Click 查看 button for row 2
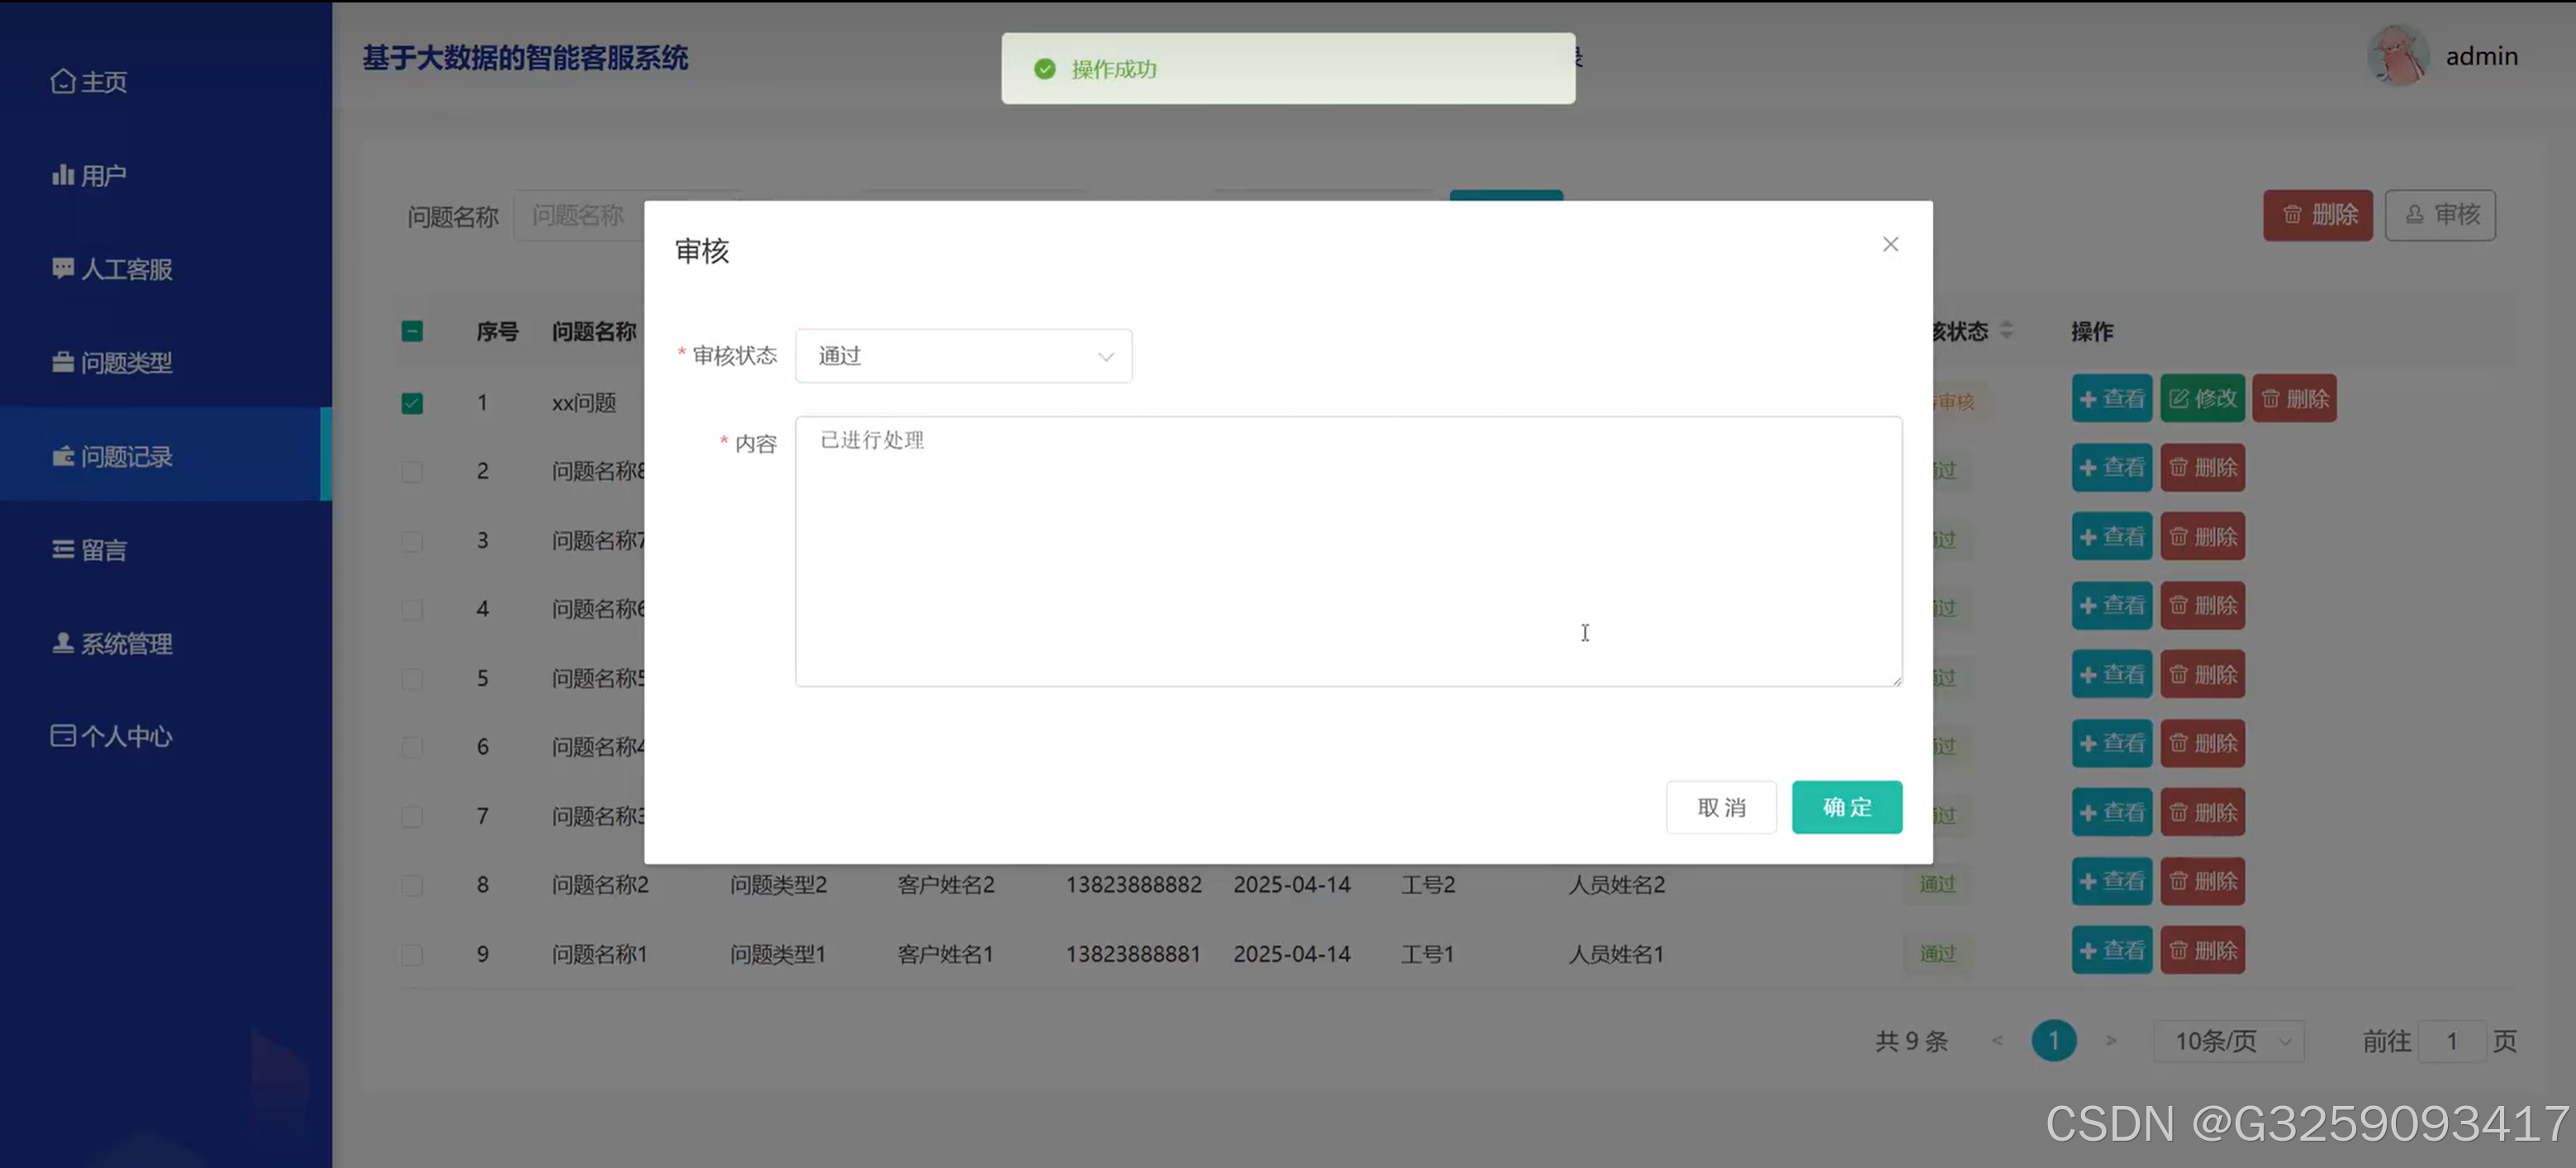The width and height of the screenshot is (2576, 1168). click(x=2111, y=467)
